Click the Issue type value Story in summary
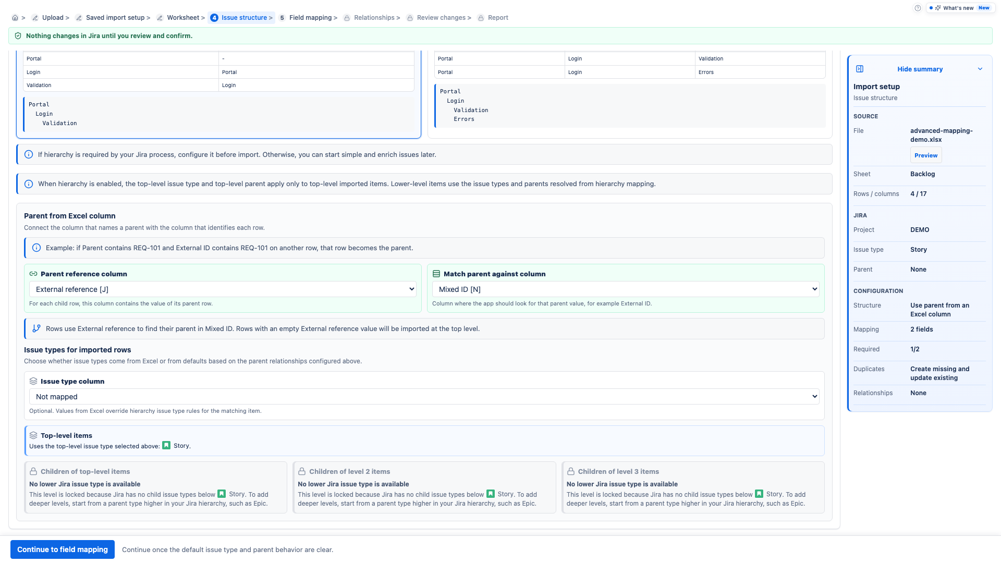The height and width of the screenshot is (563, 1001). [919, 250]
